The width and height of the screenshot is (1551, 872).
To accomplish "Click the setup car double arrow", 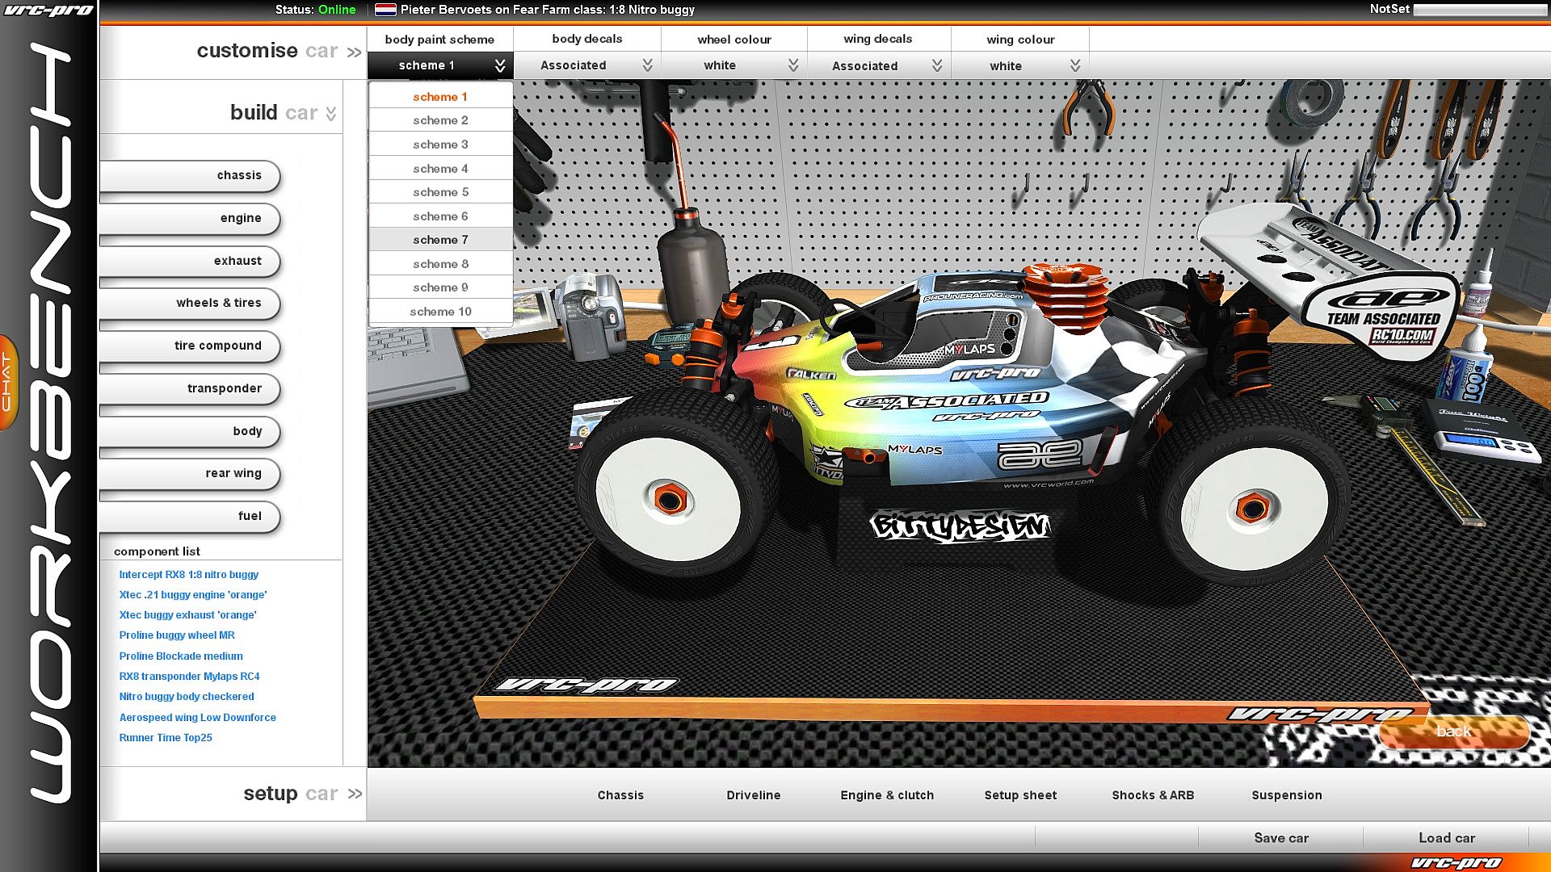I will pyautogui.click(x=355, y=794).
